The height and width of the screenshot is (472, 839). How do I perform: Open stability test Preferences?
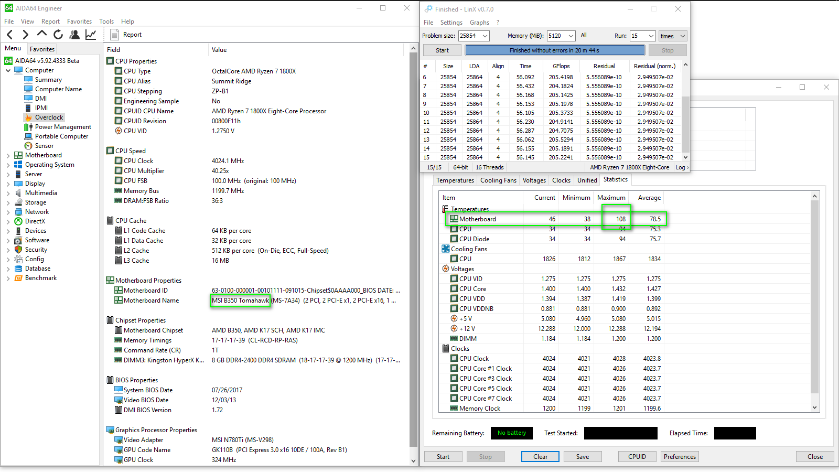coord(680,457)
